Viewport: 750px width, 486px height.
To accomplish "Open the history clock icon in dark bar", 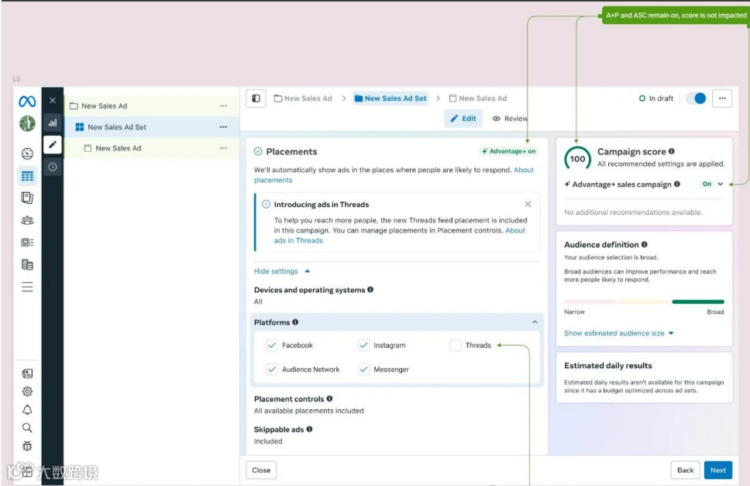I will 53,167.
